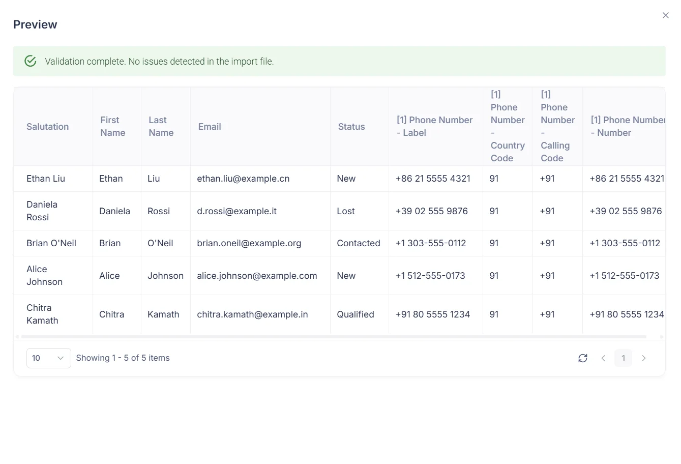
Task: Click the Contacted status cell
Action: point(359,243)
